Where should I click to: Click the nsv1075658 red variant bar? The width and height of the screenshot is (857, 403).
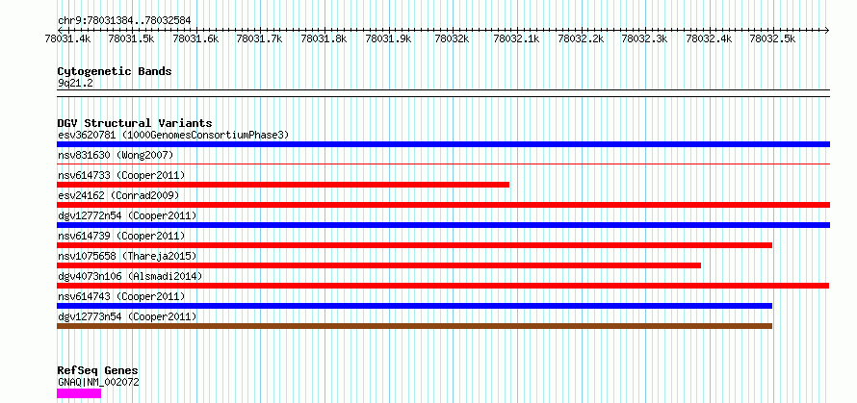(x=378, y=265)
